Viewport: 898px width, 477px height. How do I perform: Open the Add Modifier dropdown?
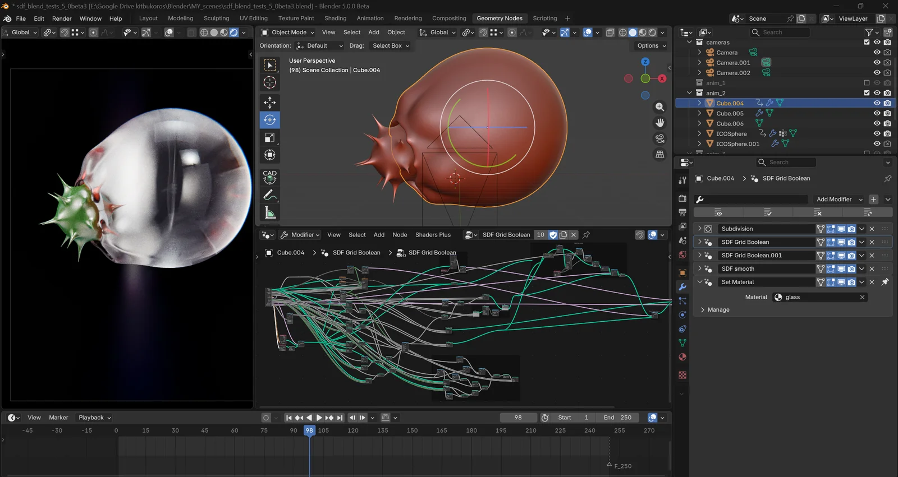click(839, 200)
